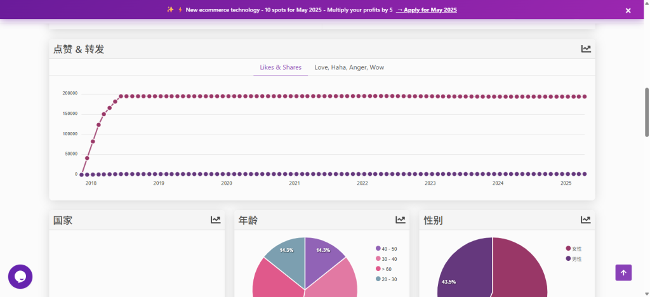Click the 200000 y-axis value

pyautogui.click(x=70, y=94)
